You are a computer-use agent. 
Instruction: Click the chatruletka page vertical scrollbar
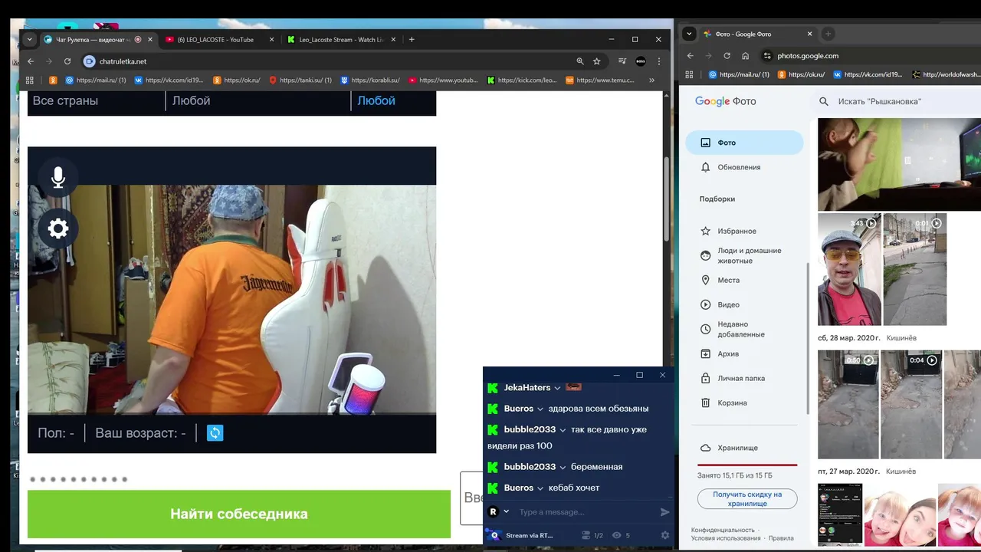(666, 199)
